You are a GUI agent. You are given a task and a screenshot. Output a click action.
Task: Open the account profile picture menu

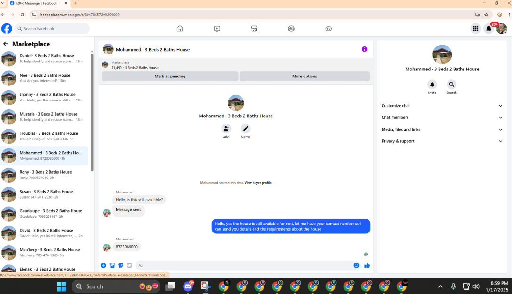pos(502,29)
